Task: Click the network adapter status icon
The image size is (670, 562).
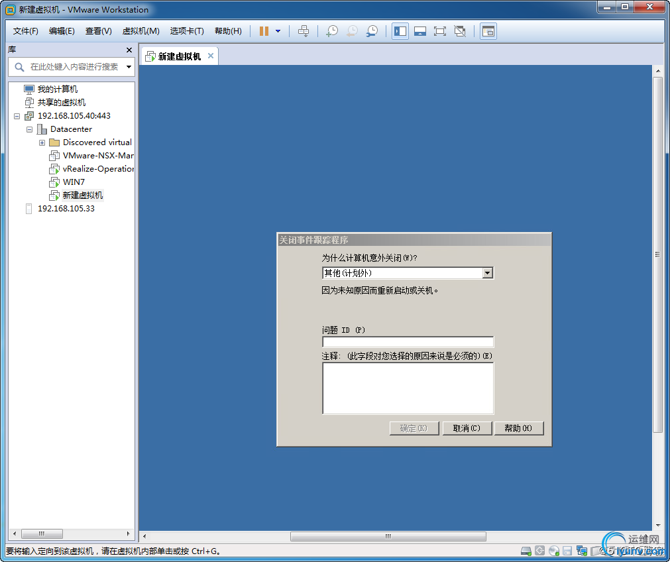Action: click(x=581, y=551)
